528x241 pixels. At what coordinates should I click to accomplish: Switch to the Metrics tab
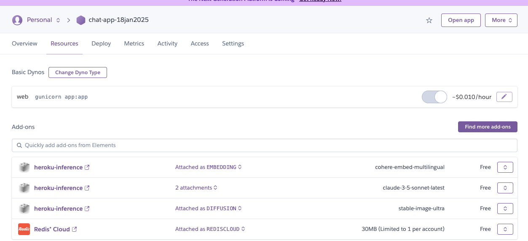[x=134, y=43]
